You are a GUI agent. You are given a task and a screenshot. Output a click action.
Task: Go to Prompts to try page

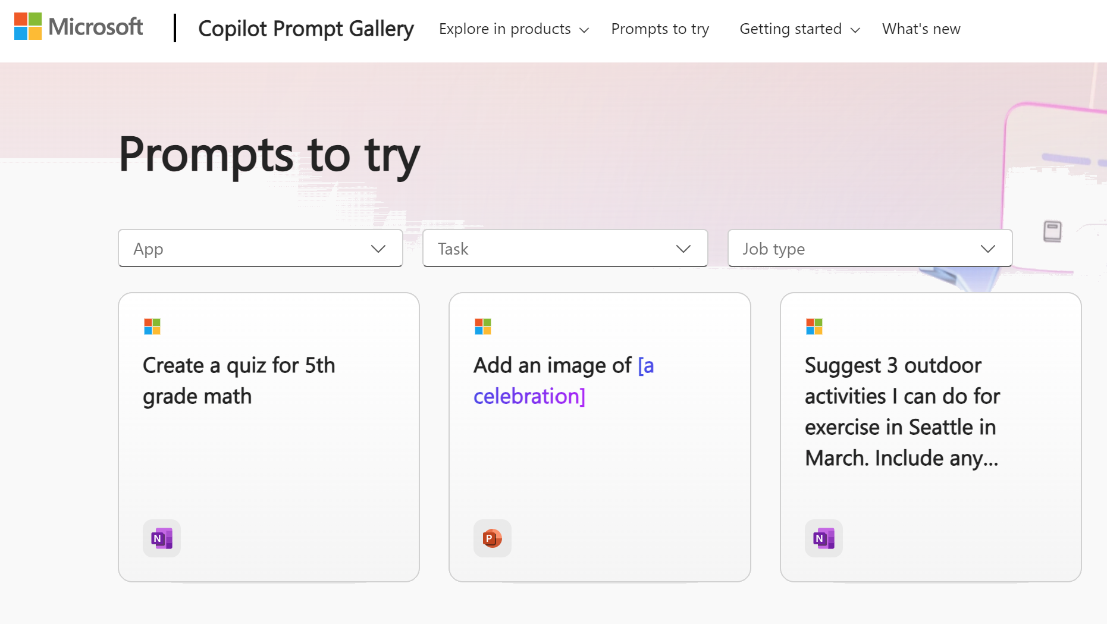(660, 29)
